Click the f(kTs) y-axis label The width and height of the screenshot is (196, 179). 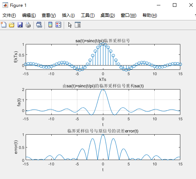(16, 57)
